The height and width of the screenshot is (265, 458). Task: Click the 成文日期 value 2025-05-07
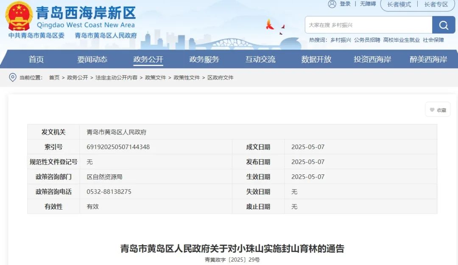pyautogui.click(x=308, y=147)
